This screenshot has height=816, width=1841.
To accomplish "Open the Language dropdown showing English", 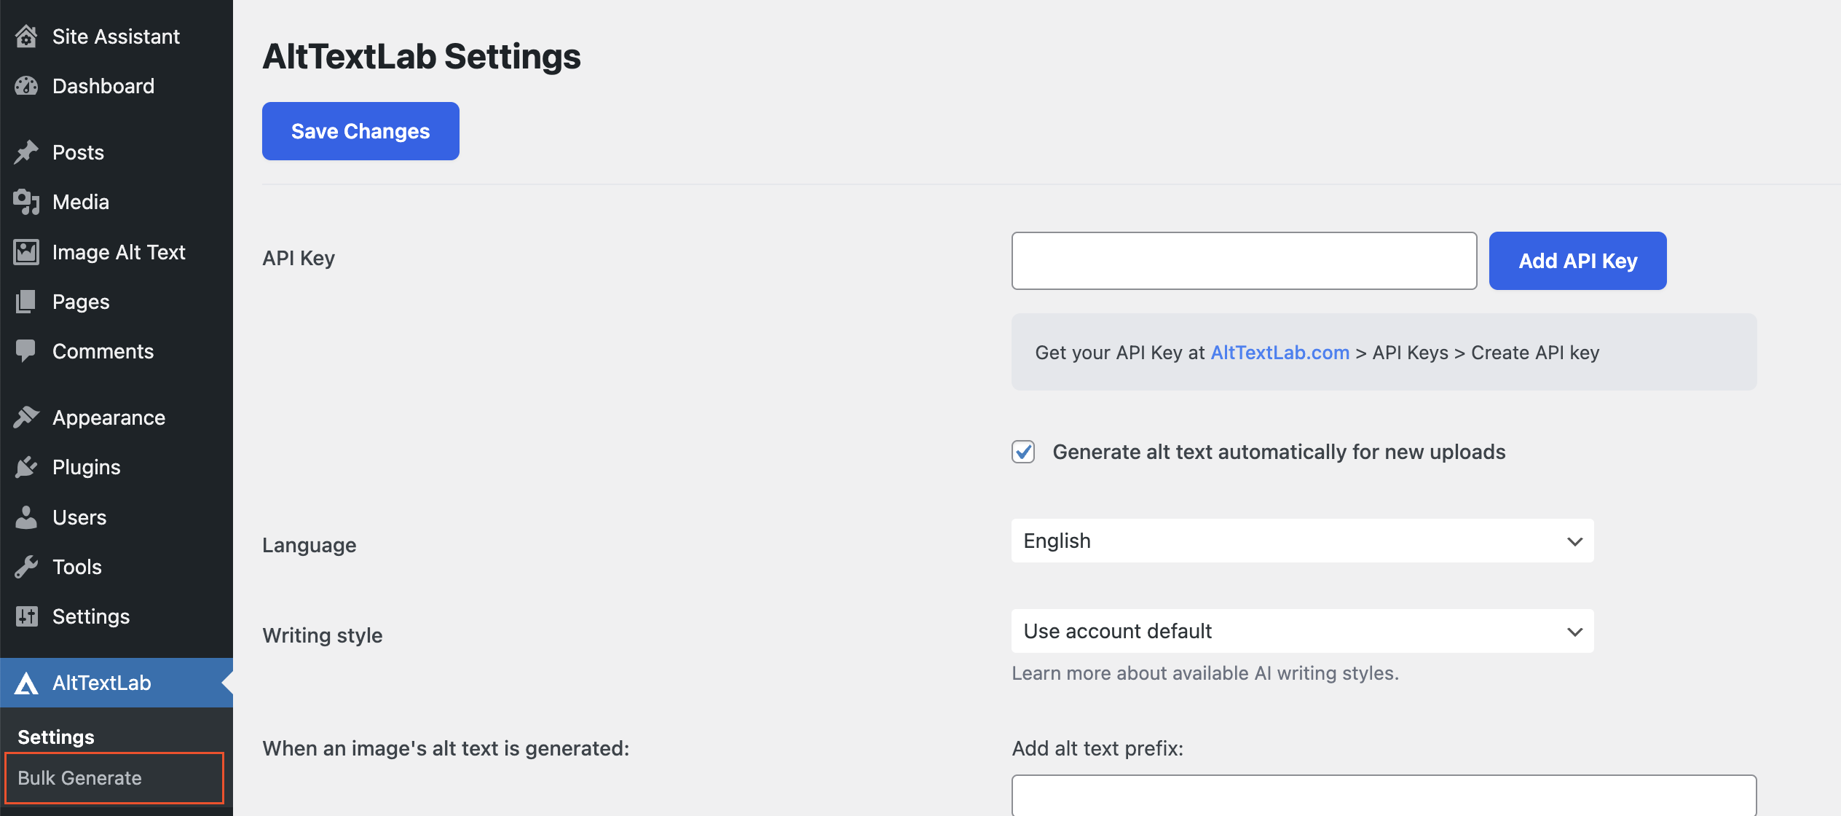I will point(1302,541).
